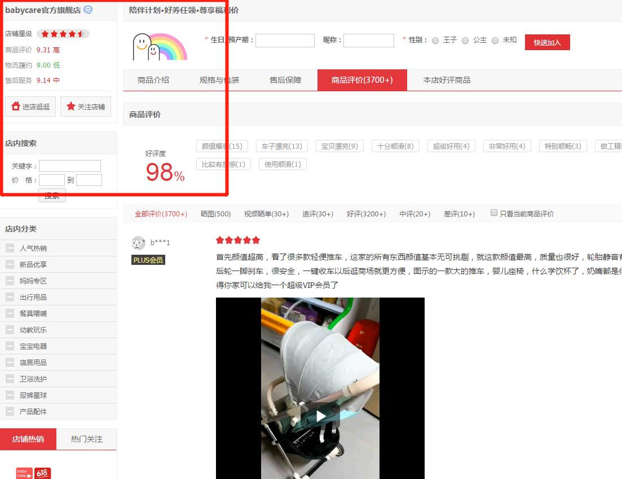Image resolution: width=622 pixels, height=479 pixels.
Task: Click the chat smiley icon beside babycare store name
Action: pos(87,10)
